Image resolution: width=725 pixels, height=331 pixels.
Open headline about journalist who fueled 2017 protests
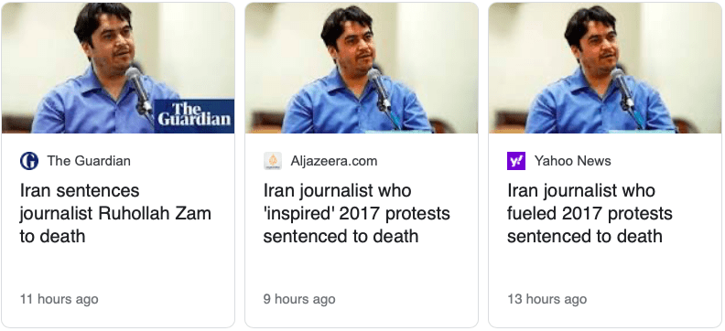tap(590, 213)
